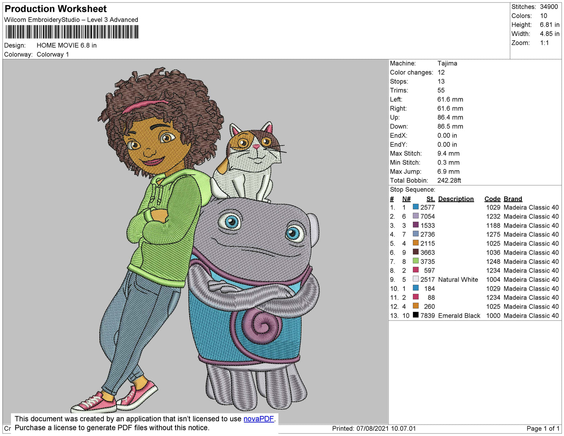Image resolution: width=564 pixels, height=436 pixels.
Task: Click the 'Production Worksheet' title
Action: [56, 9]
